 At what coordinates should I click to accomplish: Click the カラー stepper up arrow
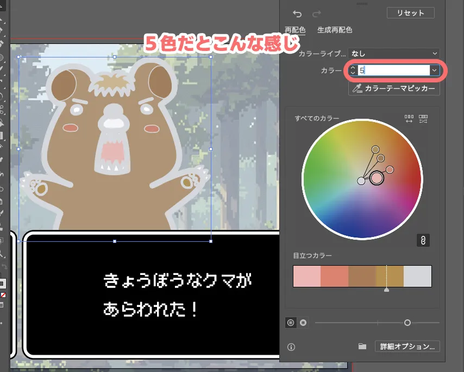[354, 68]
